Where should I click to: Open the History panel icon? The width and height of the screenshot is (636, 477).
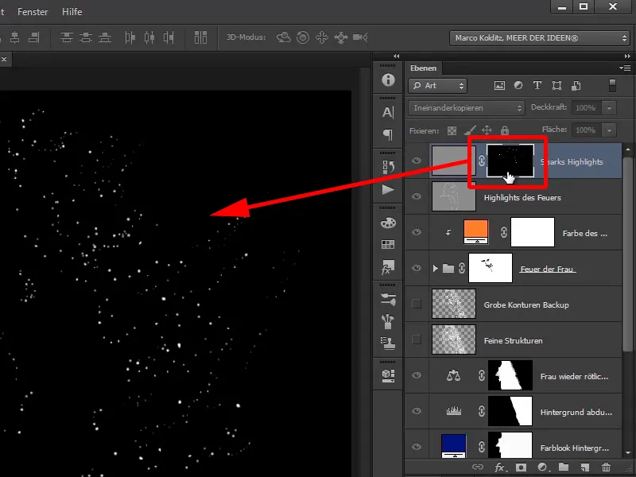click(x=388, y=167)
